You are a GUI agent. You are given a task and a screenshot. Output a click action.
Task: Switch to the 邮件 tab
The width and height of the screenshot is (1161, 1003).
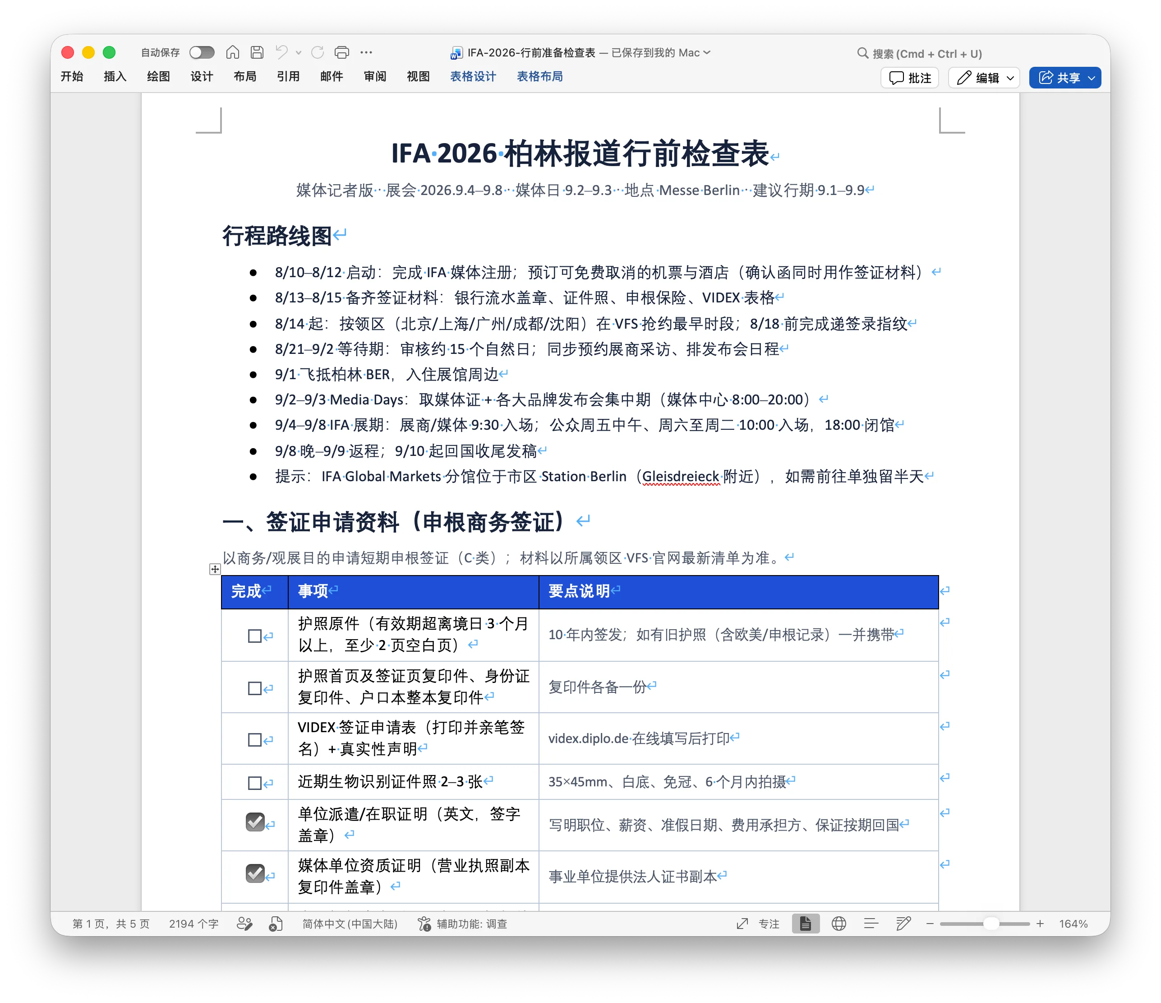332,76
